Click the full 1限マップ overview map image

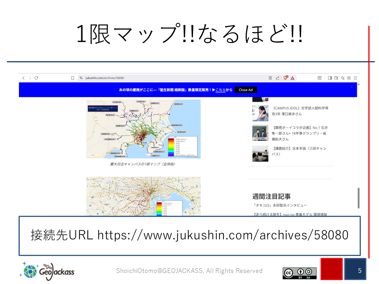pyautogui.click(x=143, y=129)
